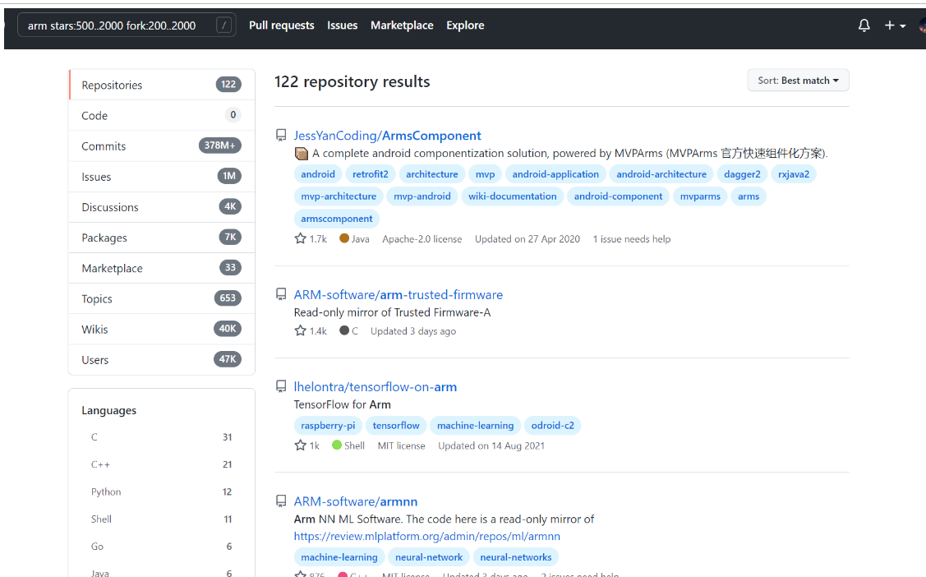
Task: Open lhelontra/tensorflow-on-arm repository link
Action: click(x=375, y=386)
